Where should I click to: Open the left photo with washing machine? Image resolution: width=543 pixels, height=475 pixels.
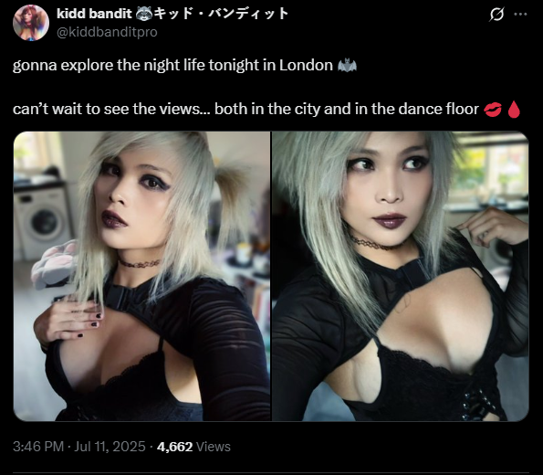141,276
